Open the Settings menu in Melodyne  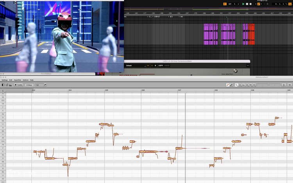(x=4, y=80)
